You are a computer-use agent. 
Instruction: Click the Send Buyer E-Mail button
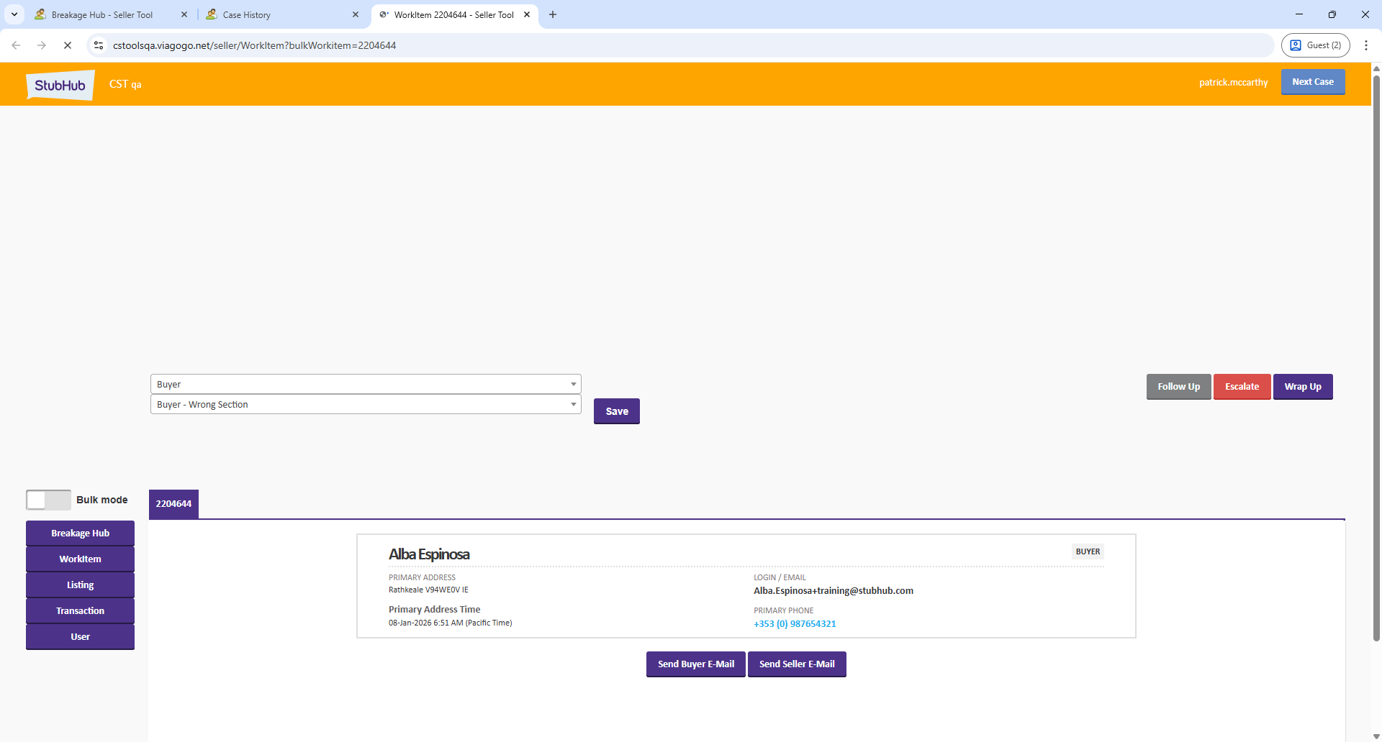pos(695,664)
